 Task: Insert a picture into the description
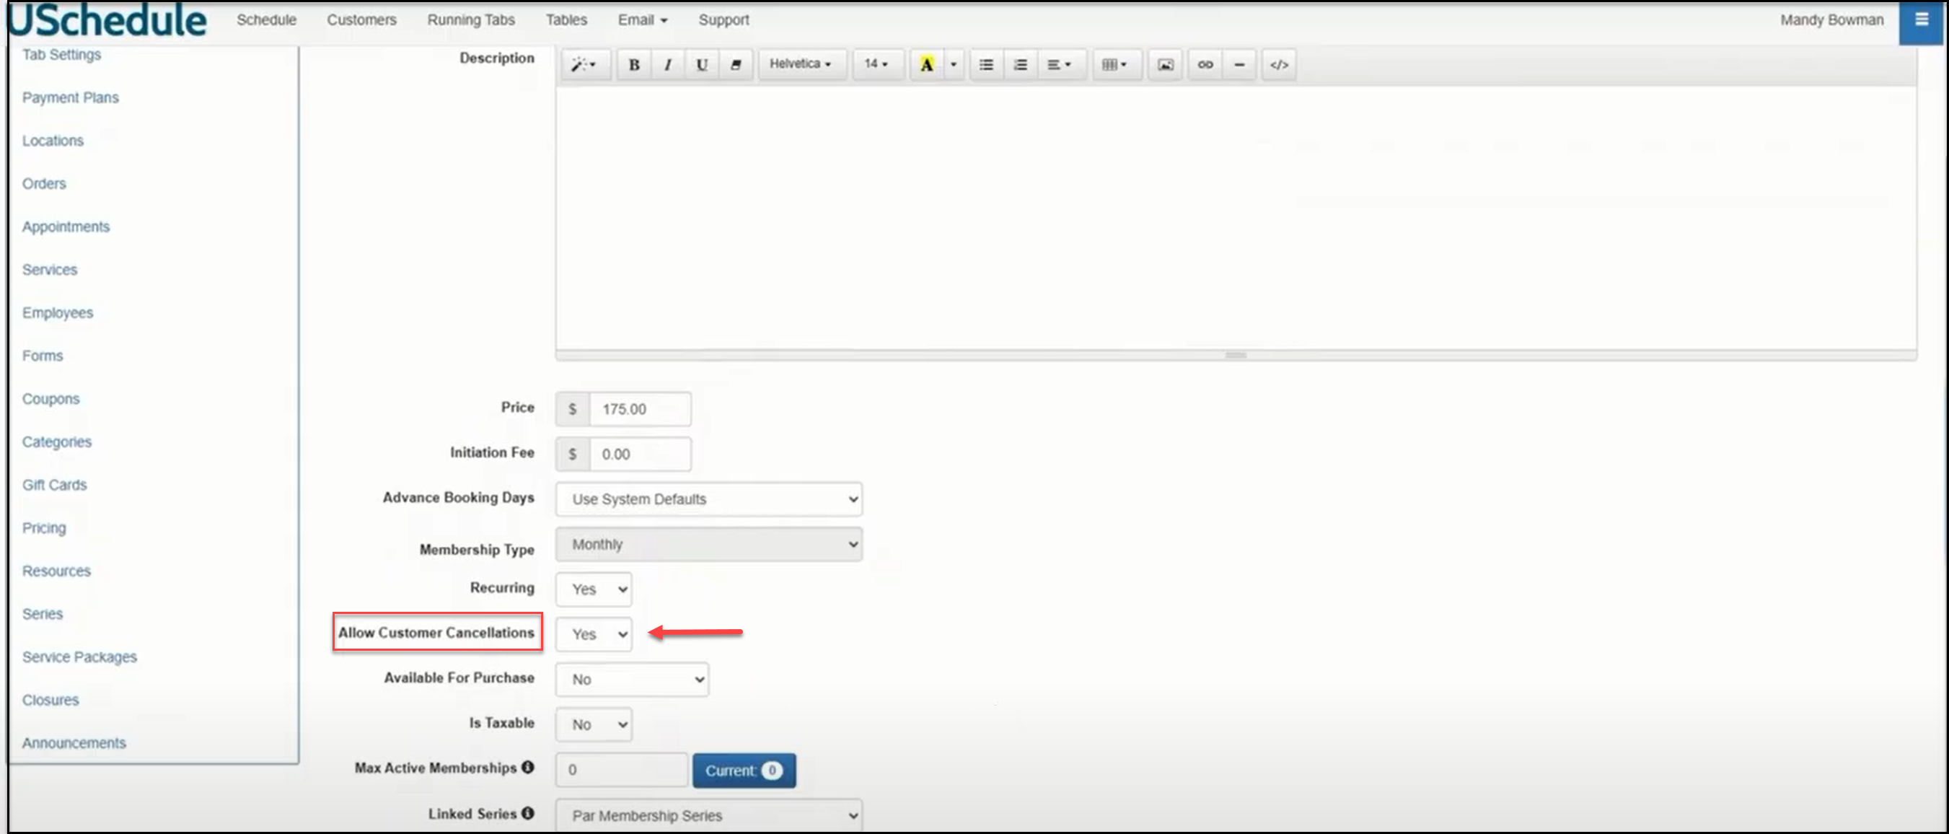(1165, 64)
